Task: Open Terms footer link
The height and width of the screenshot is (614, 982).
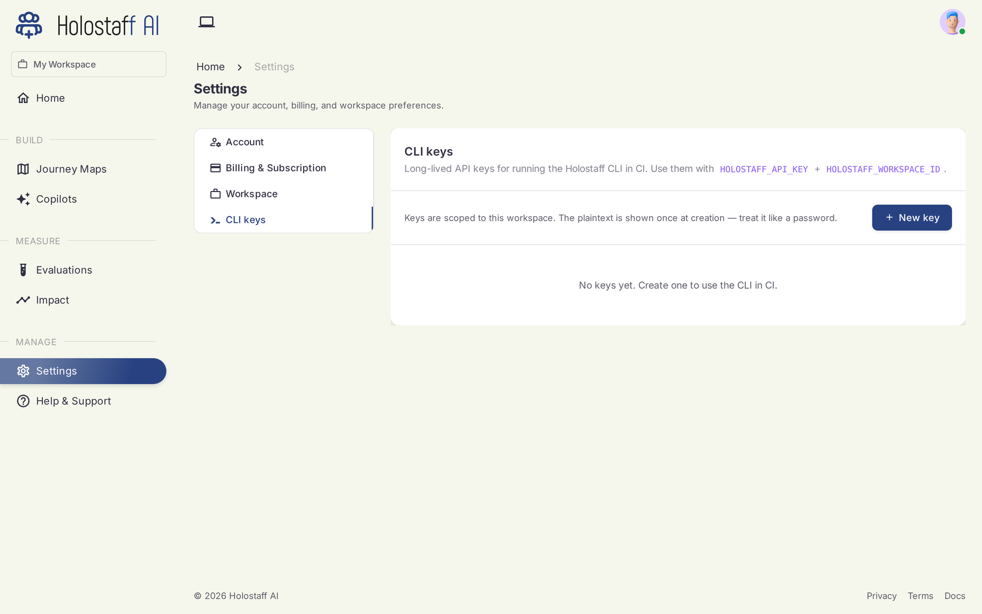Action: click(x=920, y=596)
